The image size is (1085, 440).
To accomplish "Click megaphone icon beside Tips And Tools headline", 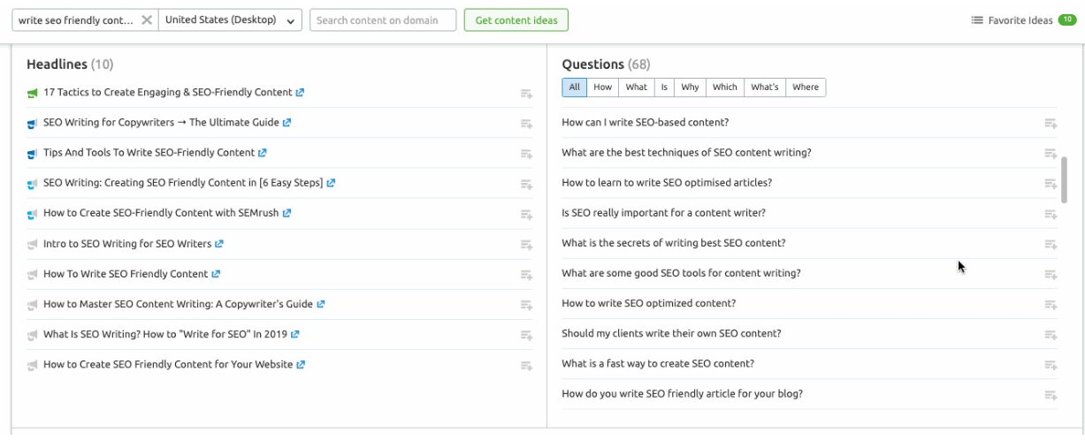I will click(33, 153).
